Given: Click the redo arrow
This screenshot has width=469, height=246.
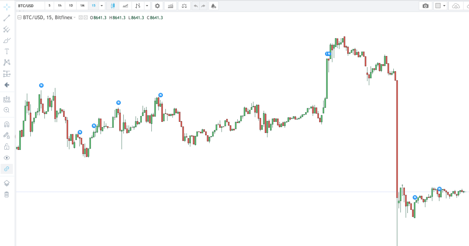Looking at the screenshot, I should (x=203, y=6).
